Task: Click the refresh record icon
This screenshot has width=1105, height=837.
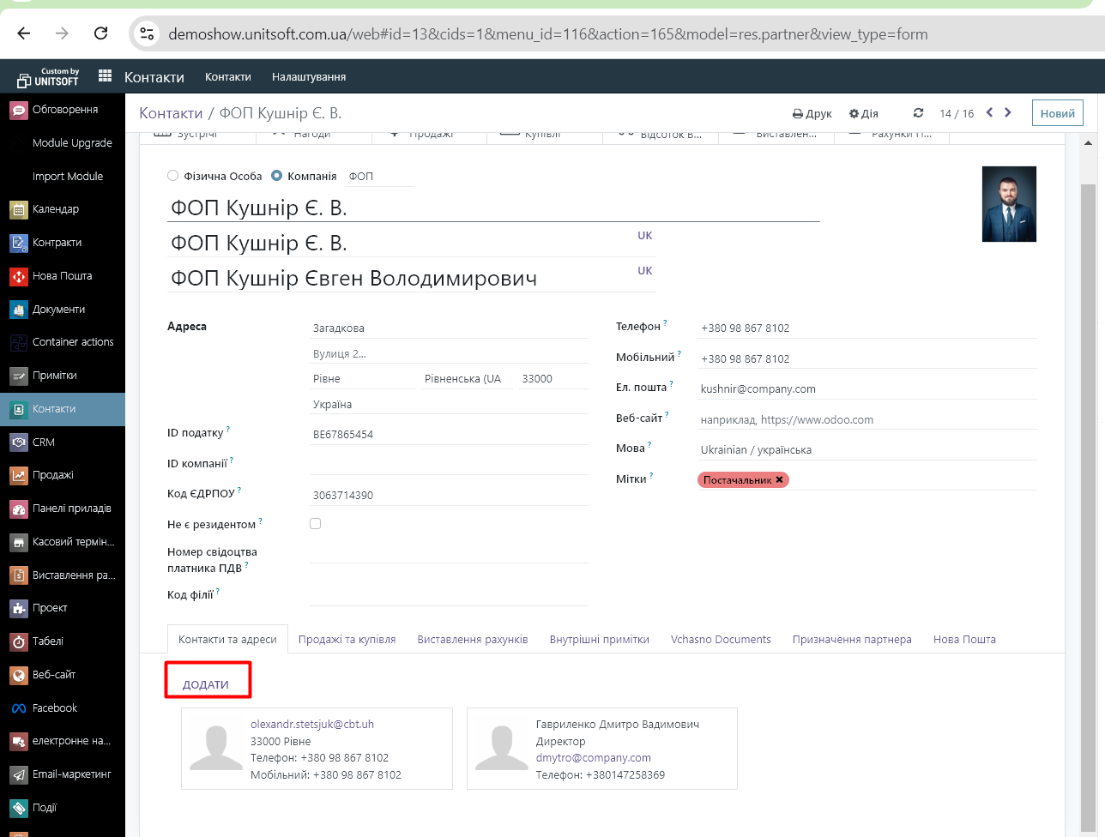Action: tap(919, 113)
